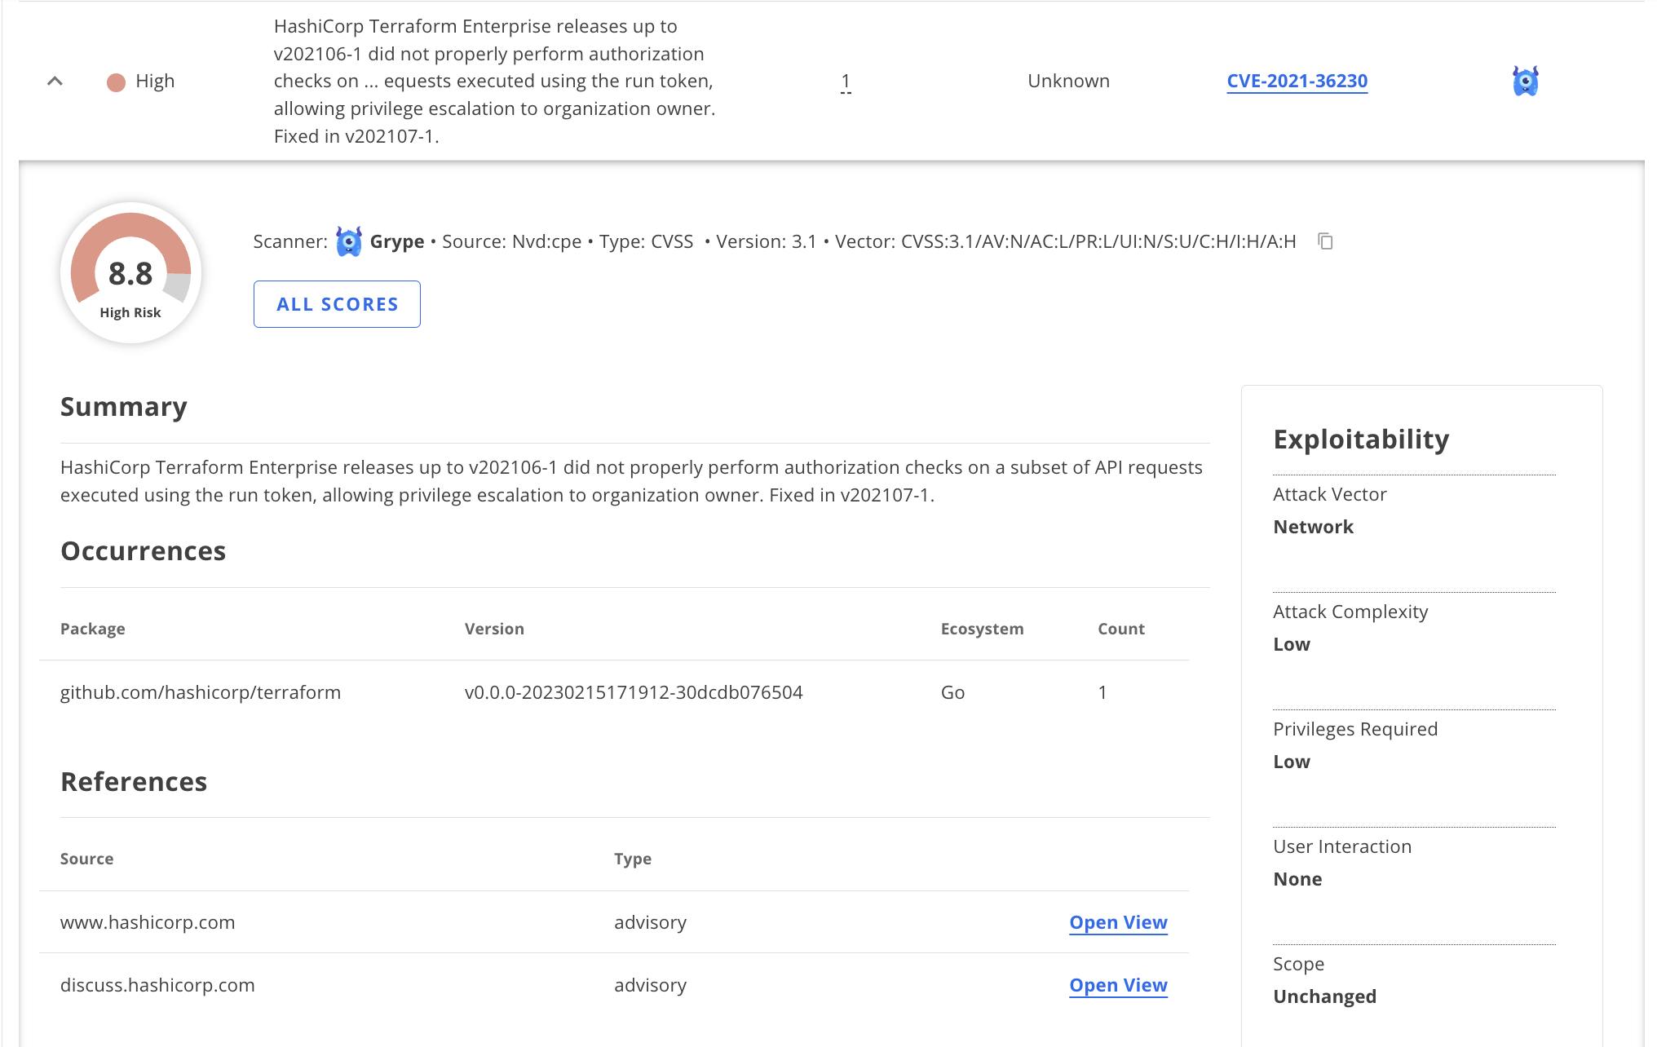
Task: Click the Summary heading
Action: [x=124, y=406]
